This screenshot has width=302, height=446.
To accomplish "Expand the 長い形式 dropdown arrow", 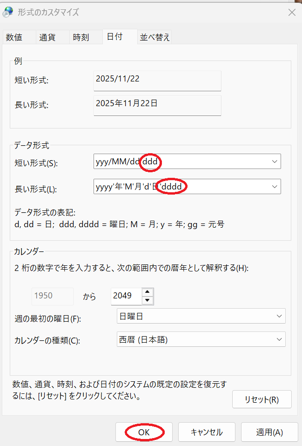I will point(274,186).
